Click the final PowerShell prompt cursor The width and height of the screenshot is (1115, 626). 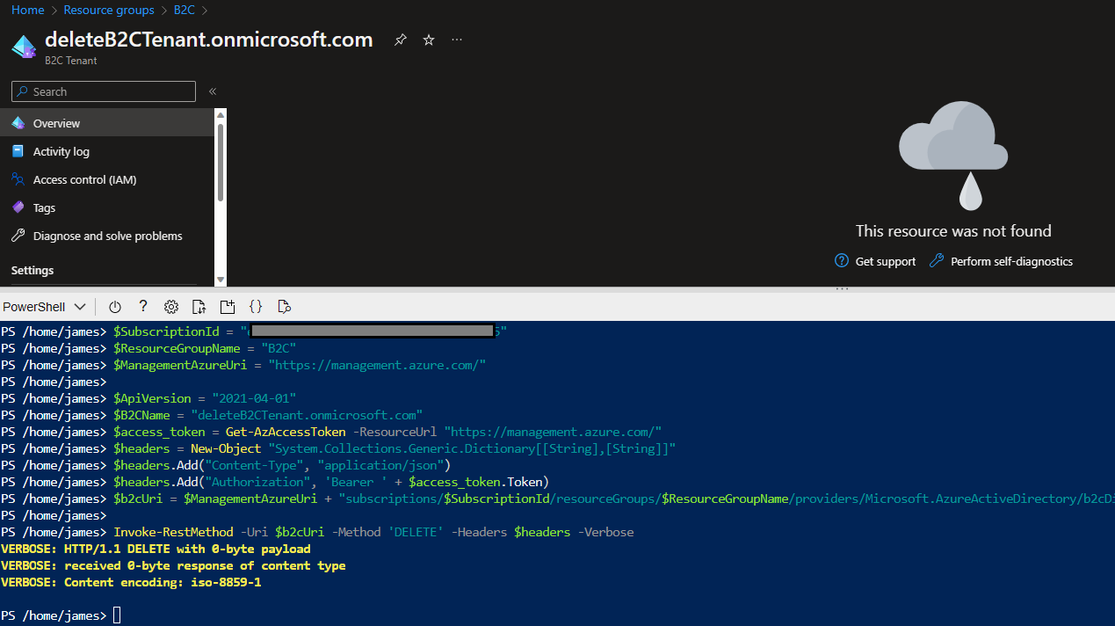click(x=117, y=615)
